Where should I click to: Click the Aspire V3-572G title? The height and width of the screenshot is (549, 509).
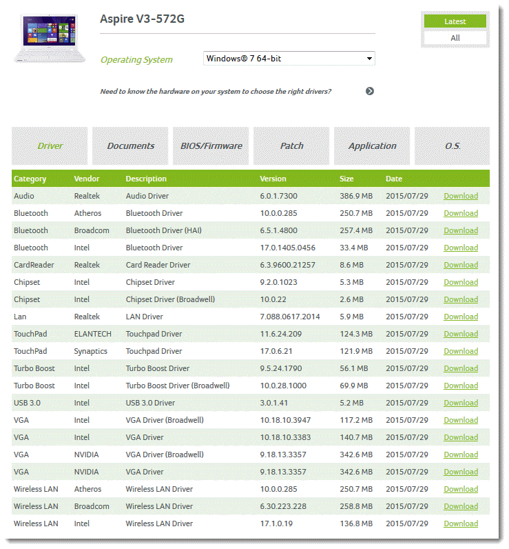143,19
